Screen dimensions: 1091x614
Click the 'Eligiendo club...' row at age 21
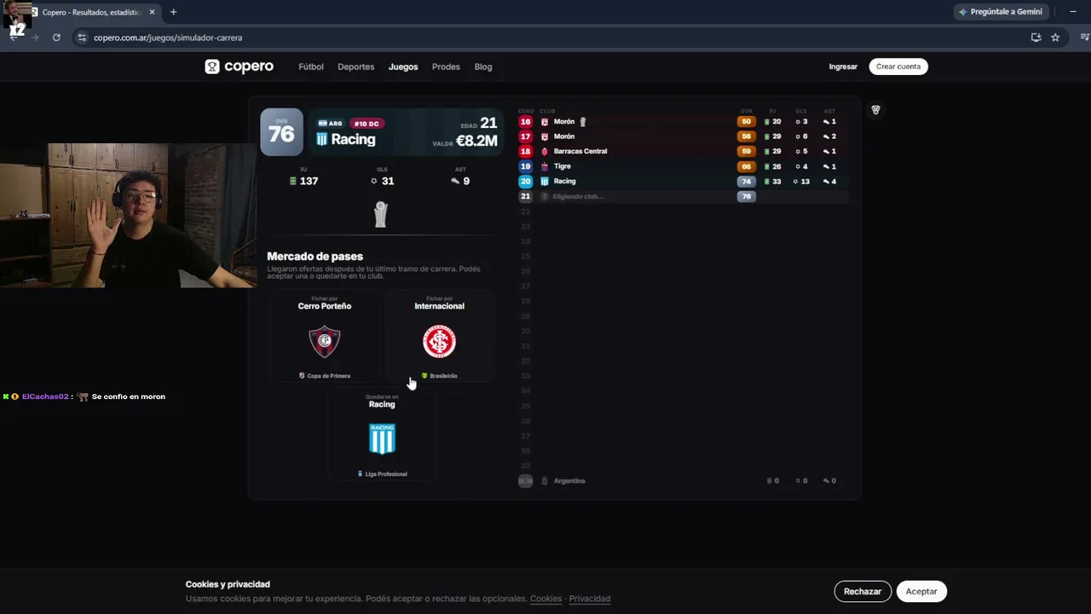point(684,196)
